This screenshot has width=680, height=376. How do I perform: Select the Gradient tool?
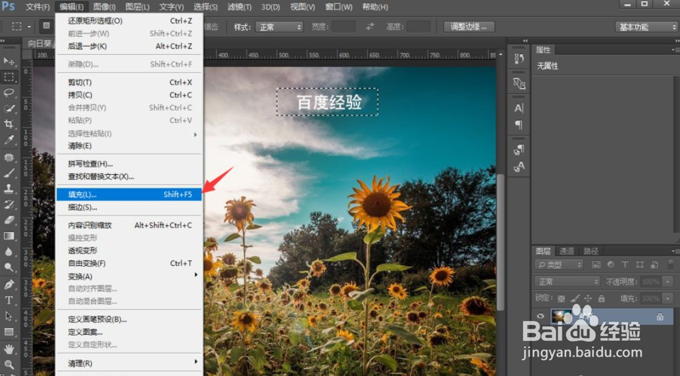[x=9, y=236]
